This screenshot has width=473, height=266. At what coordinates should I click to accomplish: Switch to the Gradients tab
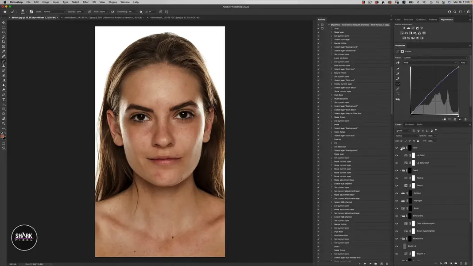(x=421, y=19)
